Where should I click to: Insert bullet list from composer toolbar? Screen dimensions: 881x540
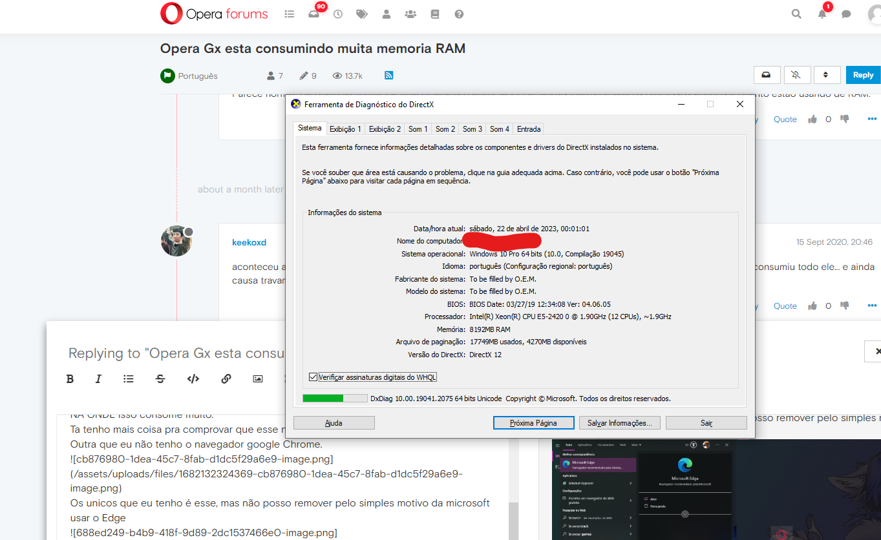[x=129, y=379]
